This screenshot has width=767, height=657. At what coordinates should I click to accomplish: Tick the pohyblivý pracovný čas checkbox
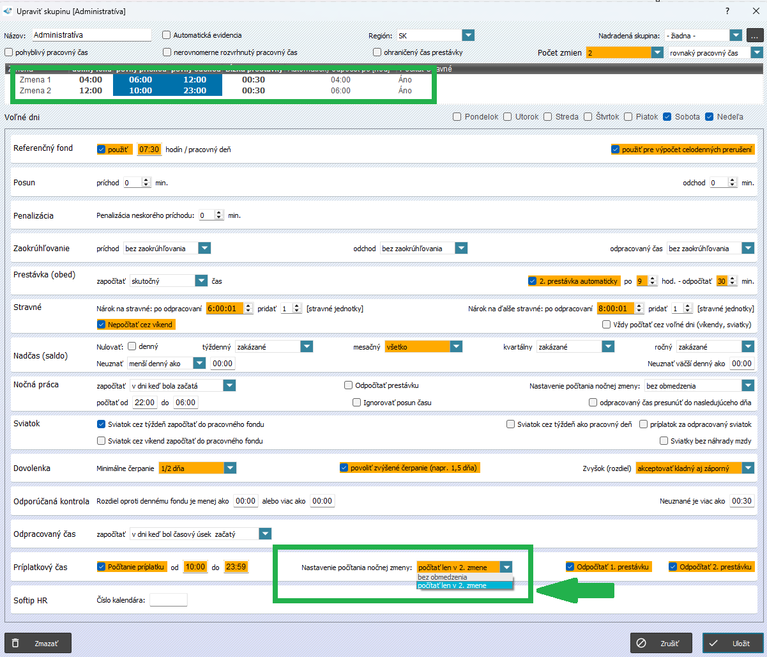9,52
